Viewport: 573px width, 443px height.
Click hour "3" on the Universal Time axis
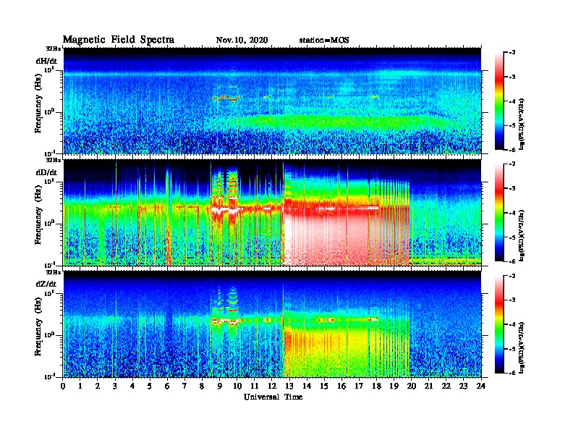point(115,386)
